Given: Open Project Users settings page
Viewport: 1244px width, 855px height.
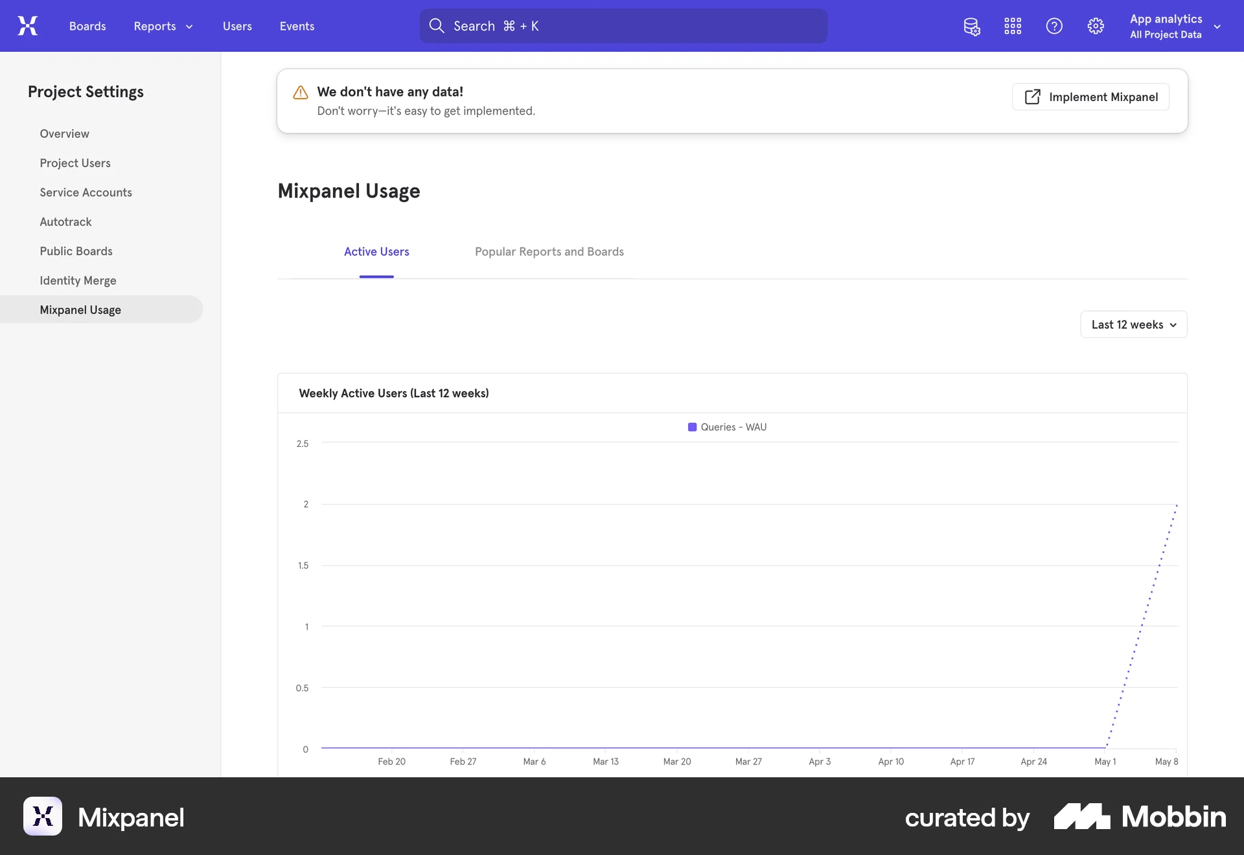Looking at the screenshot, I should click(75, 163).
